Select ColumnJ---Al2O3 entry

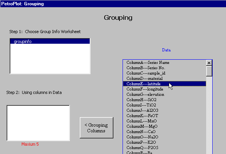pos(165,110)
